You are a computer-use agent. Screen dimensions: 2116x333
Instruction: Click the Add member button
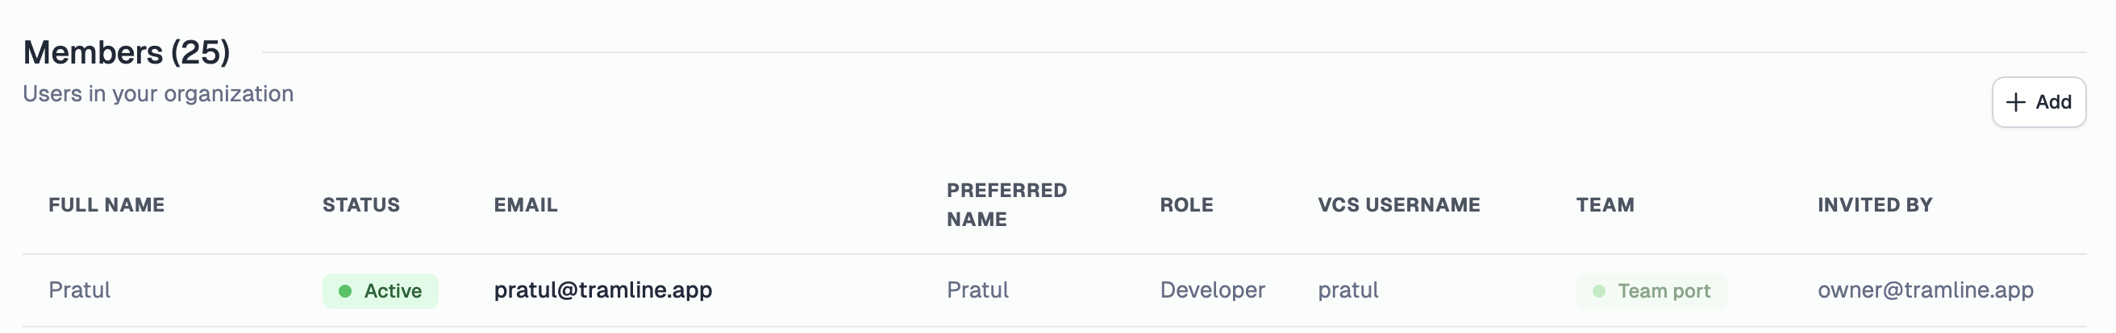point(2039,102)
